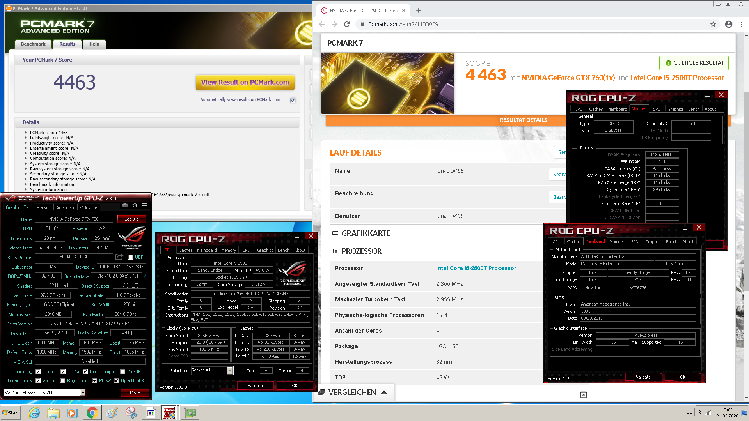Reload the Chrome page
The width and height of the screenshot is (749, 421).
(347, 24)
